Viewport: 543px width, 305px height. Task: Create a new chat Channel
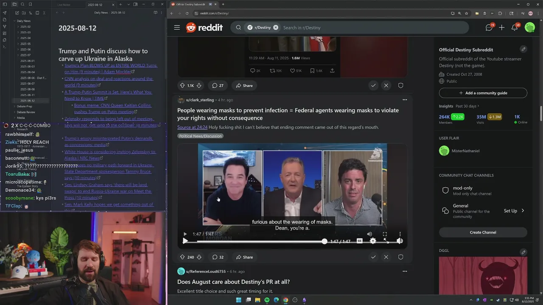click(483, 232)
